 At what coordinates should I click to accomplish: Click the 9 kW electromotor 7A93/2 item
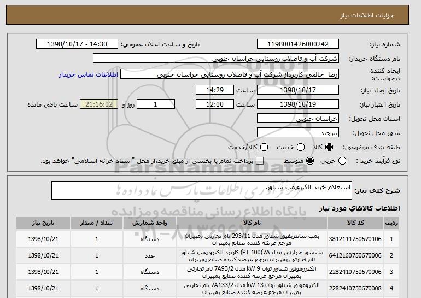pyautogui.click(x=252, y=272)
